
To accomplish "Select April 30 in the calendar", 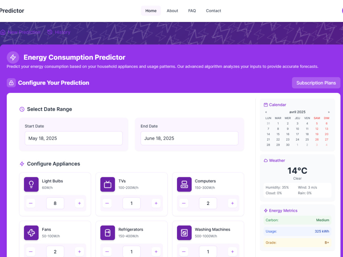I will [288, 145].
